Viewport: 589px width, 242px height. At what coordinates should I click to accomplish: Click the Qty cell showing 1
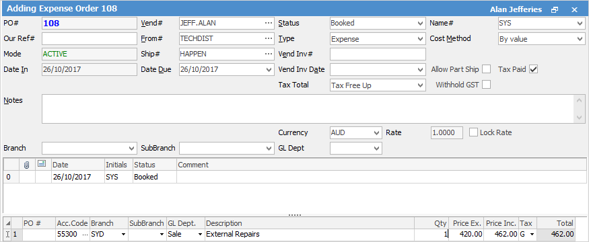point(431,235)
